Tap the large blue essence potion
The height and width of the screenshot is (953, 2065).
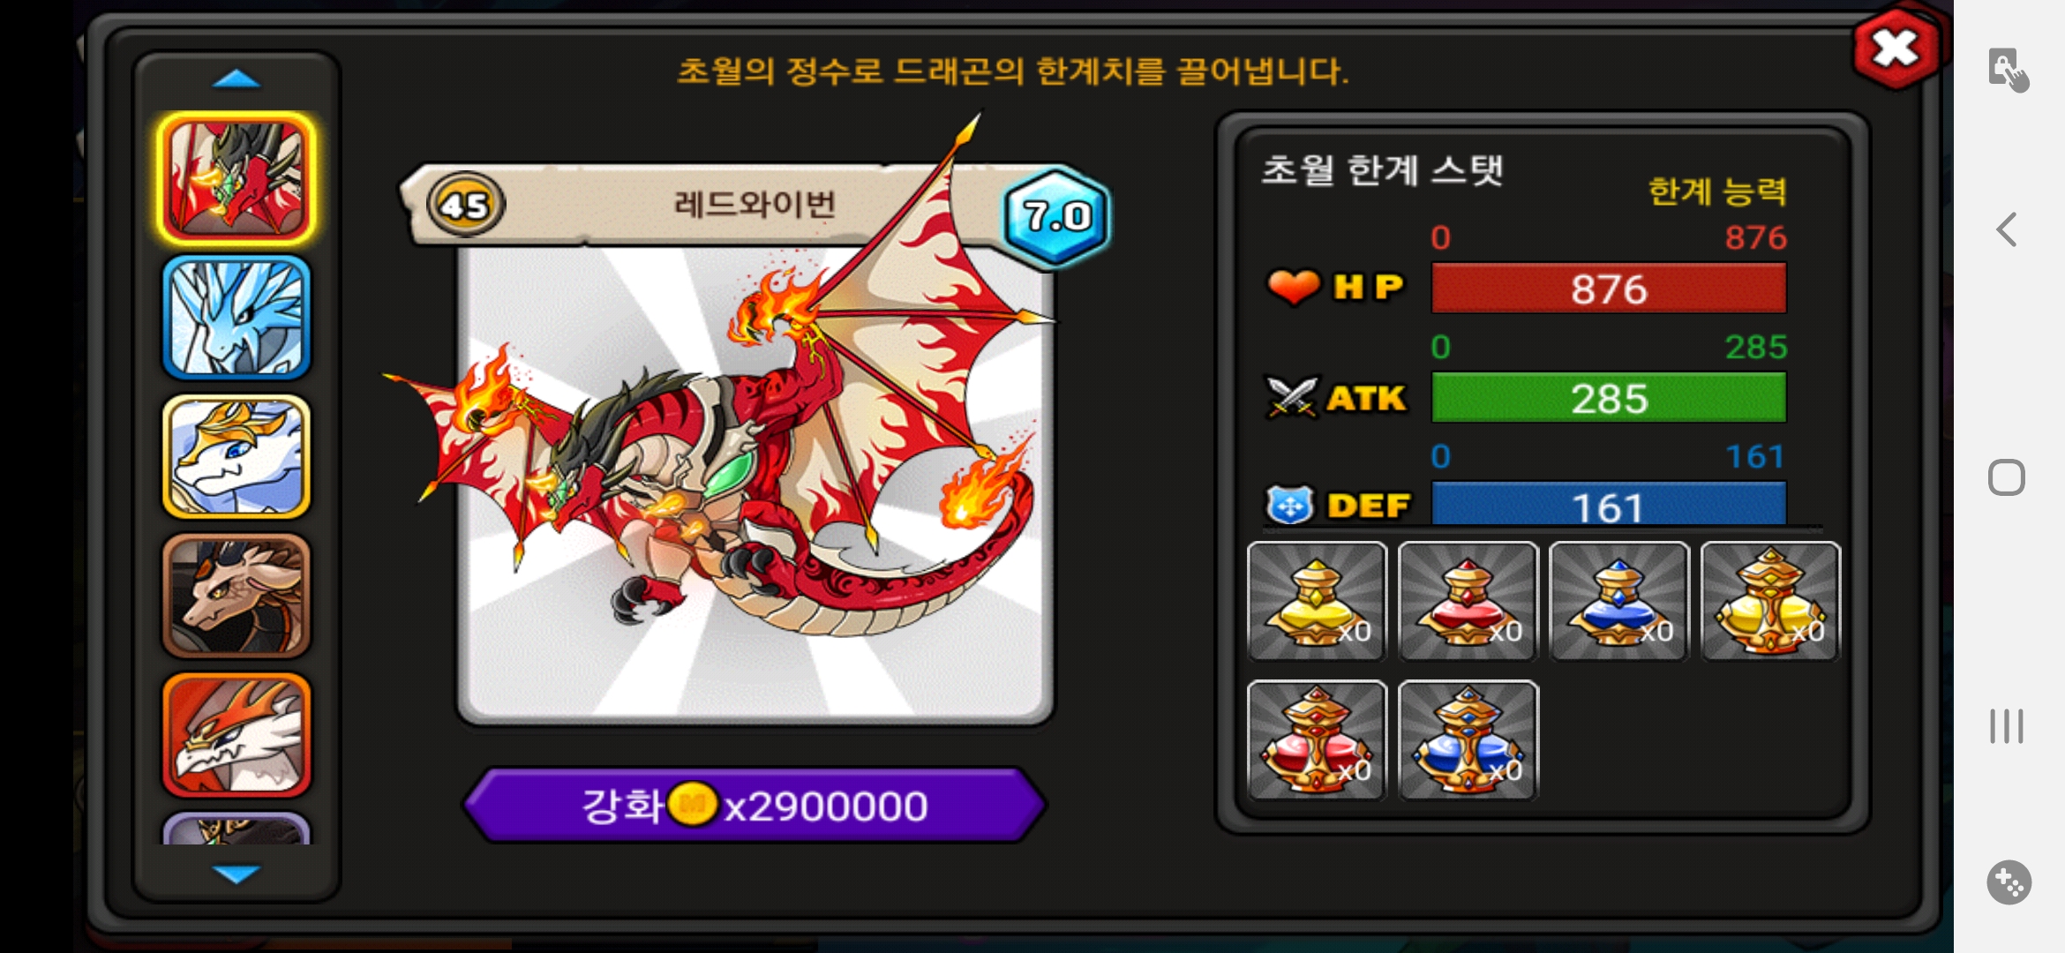[x=1468, y=740]
